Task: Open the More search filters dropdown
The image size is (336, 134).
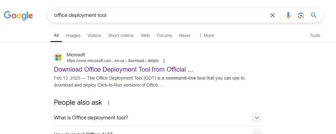Action: (x=206, y=35)
